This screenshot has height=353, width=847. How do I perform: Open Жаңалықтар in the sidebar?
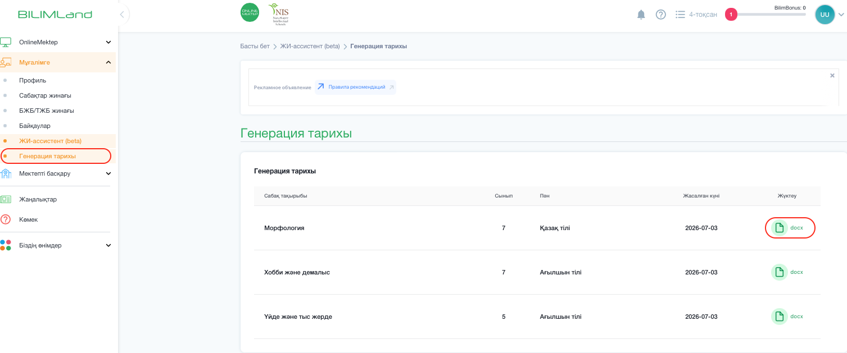[x=38, y=199]
